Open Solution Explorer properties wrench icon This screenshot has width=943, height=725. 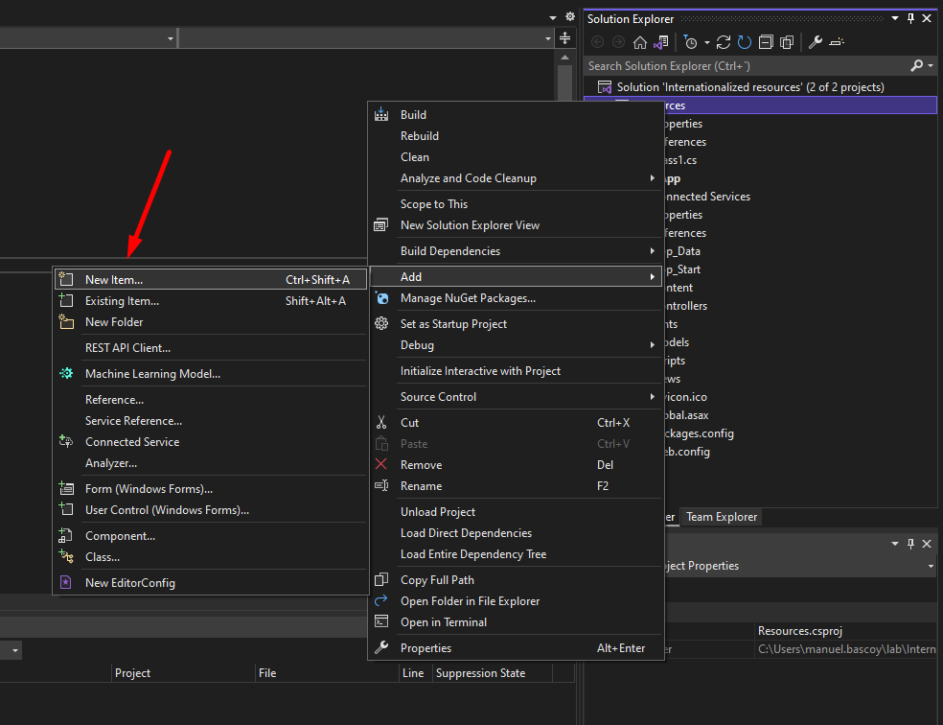click(x=816, y=42)
